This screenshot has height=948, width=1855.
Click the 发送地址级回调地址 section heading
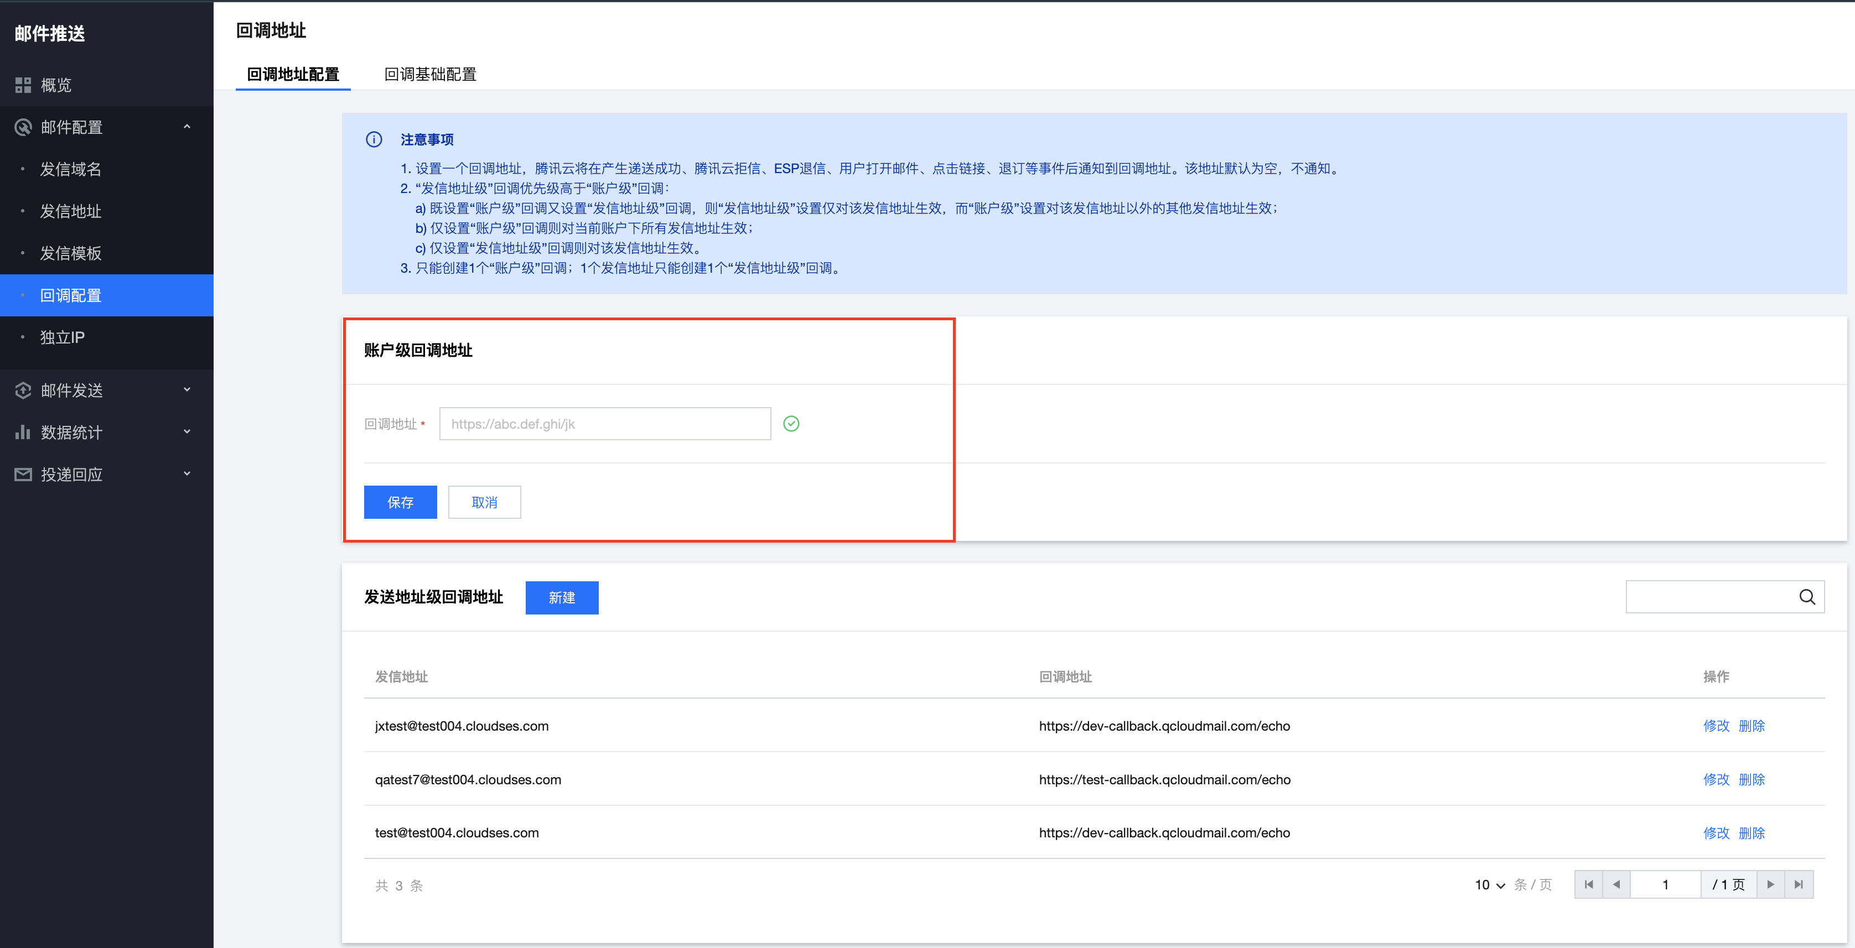pos(433,597)
